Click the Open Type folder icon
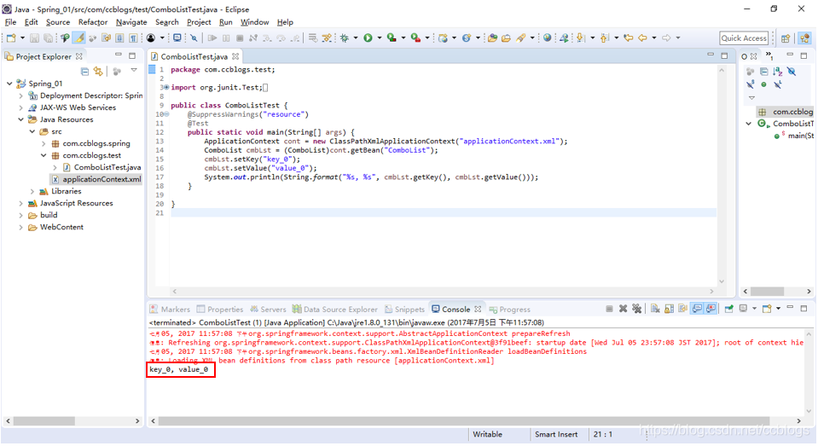 pos(492,38)
